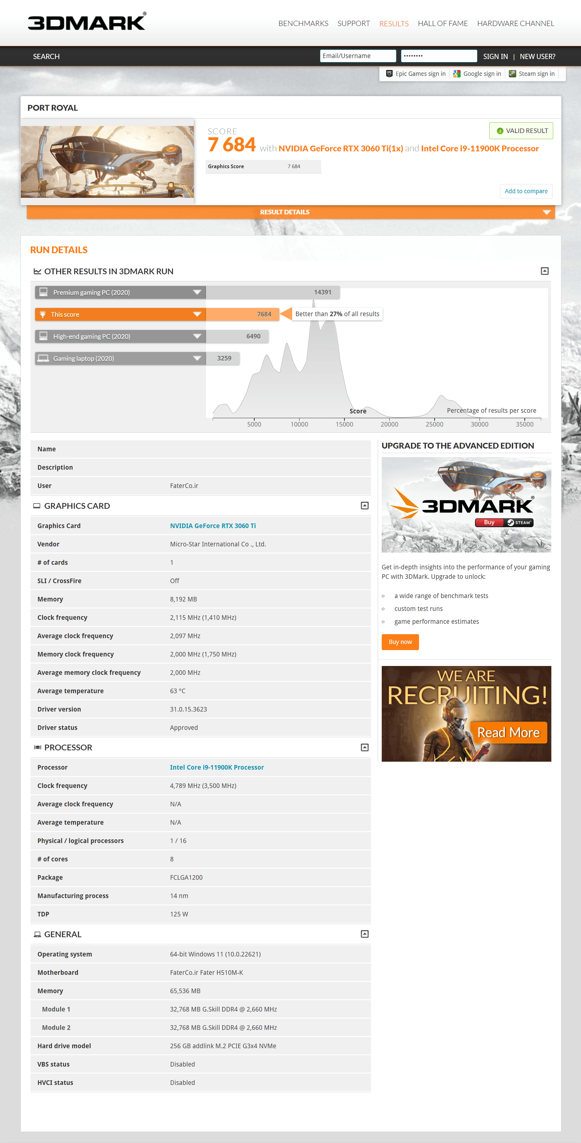Expand the Gaming laptop (2020) dropdown arrow
Image resolution: width=581 pixels, height=1143 pixels.
197,358
